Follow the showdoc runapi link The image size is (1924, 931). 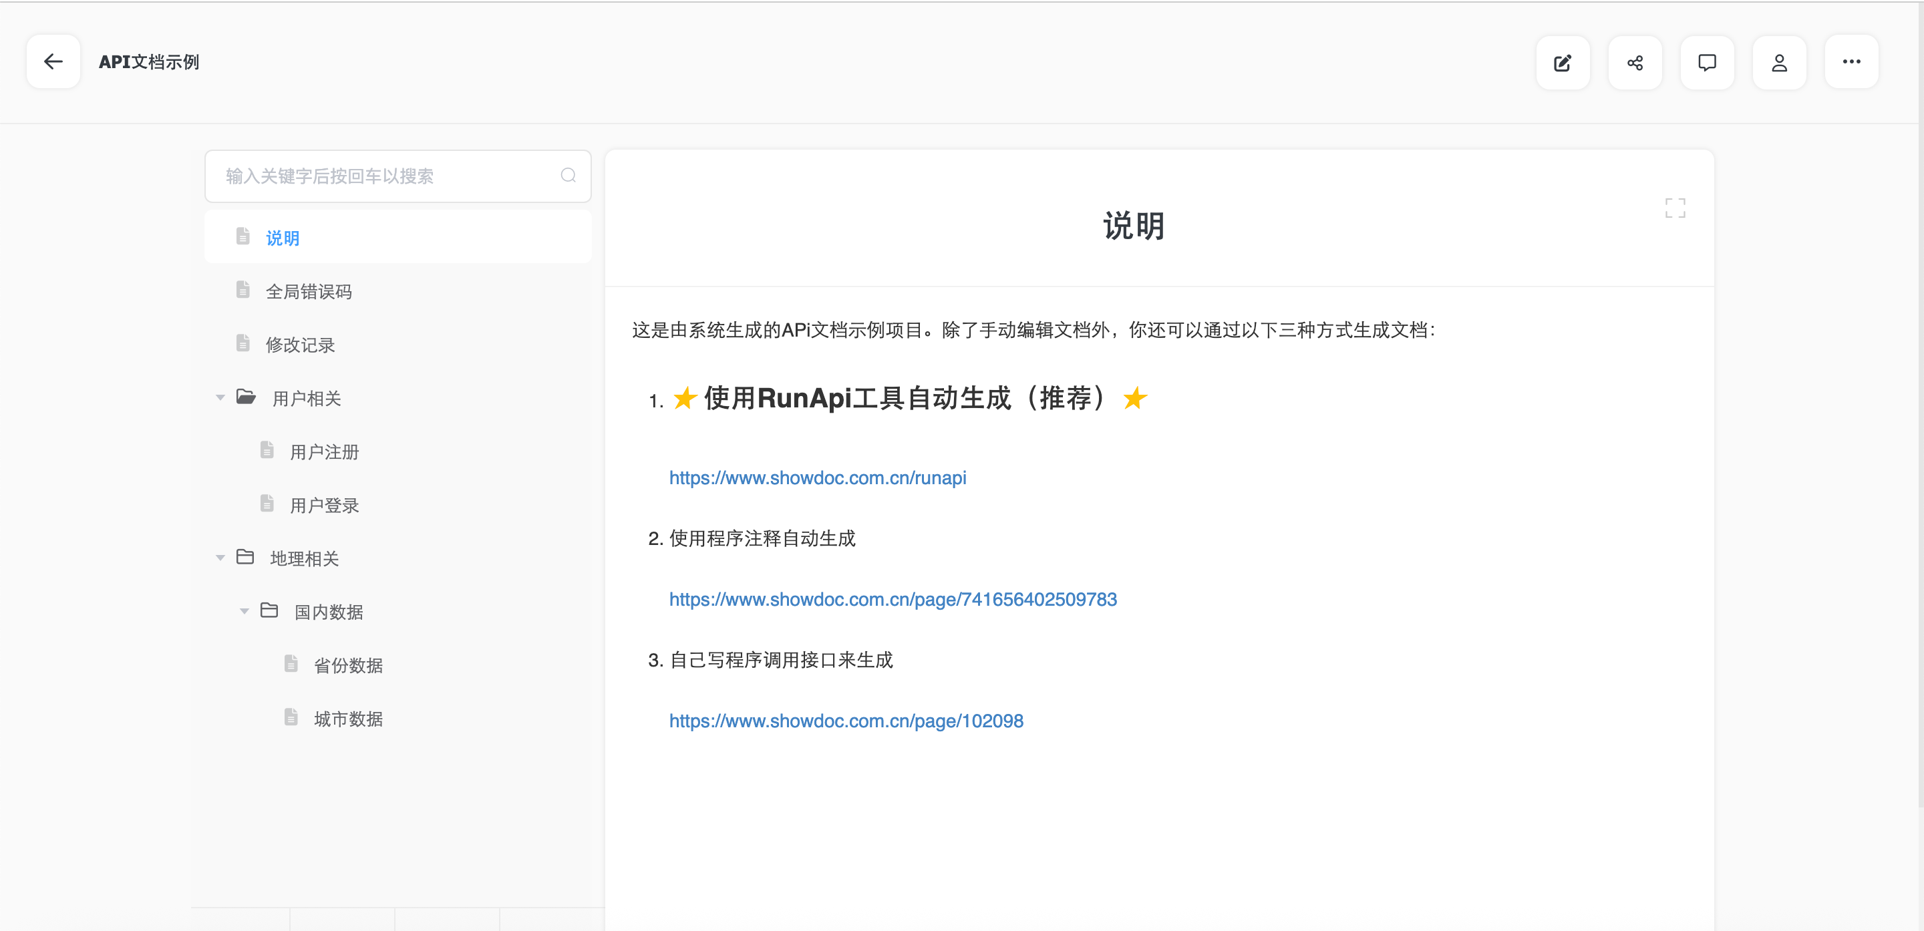click(817, 478)
